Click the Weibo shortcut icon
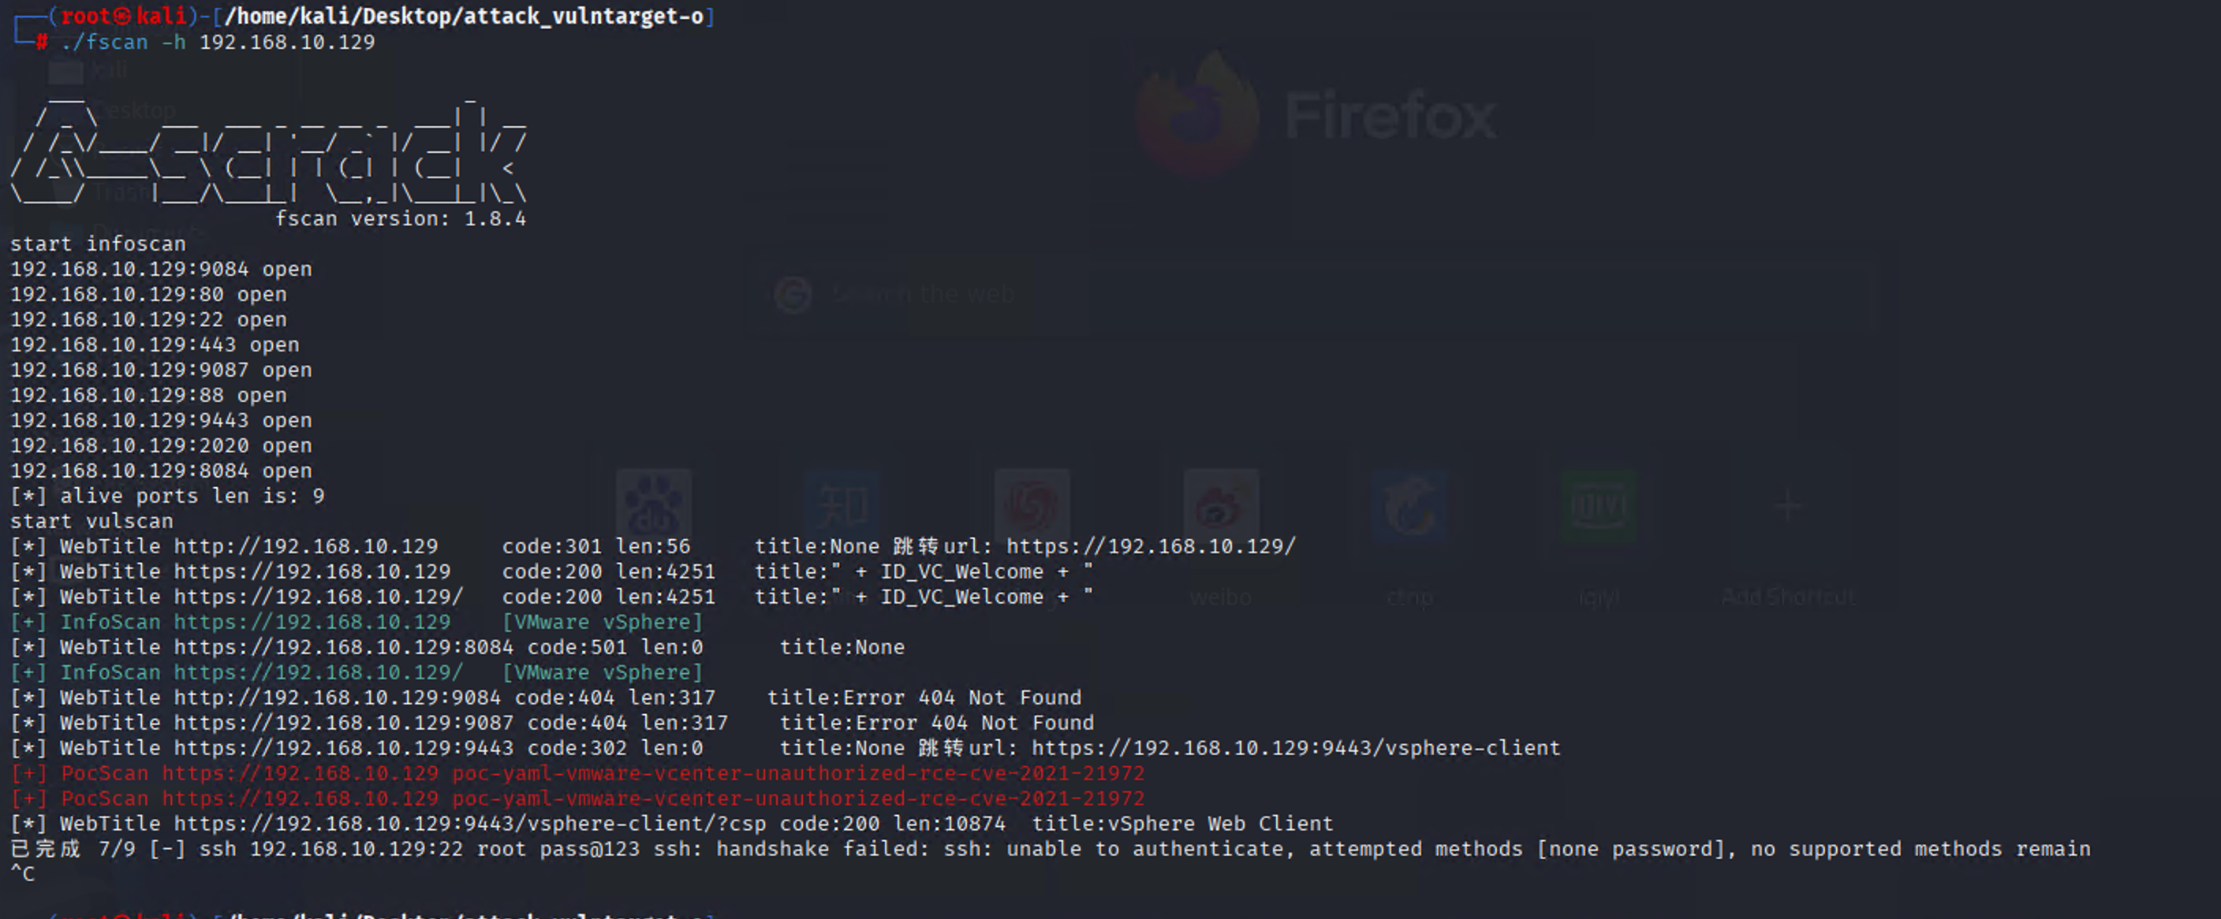This screenshot has height=919, width=2221. coord(1221,507)
